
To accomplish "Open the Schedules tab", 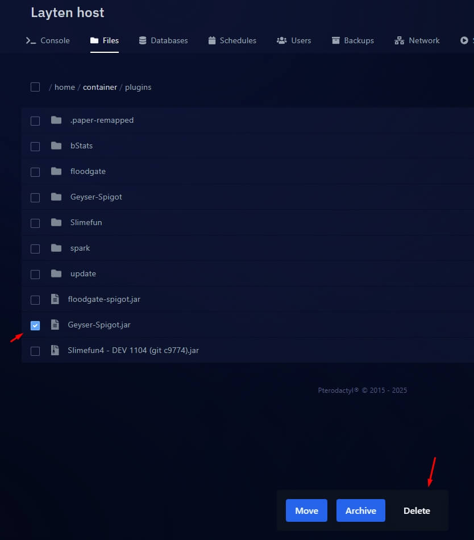I will (232, 40).
